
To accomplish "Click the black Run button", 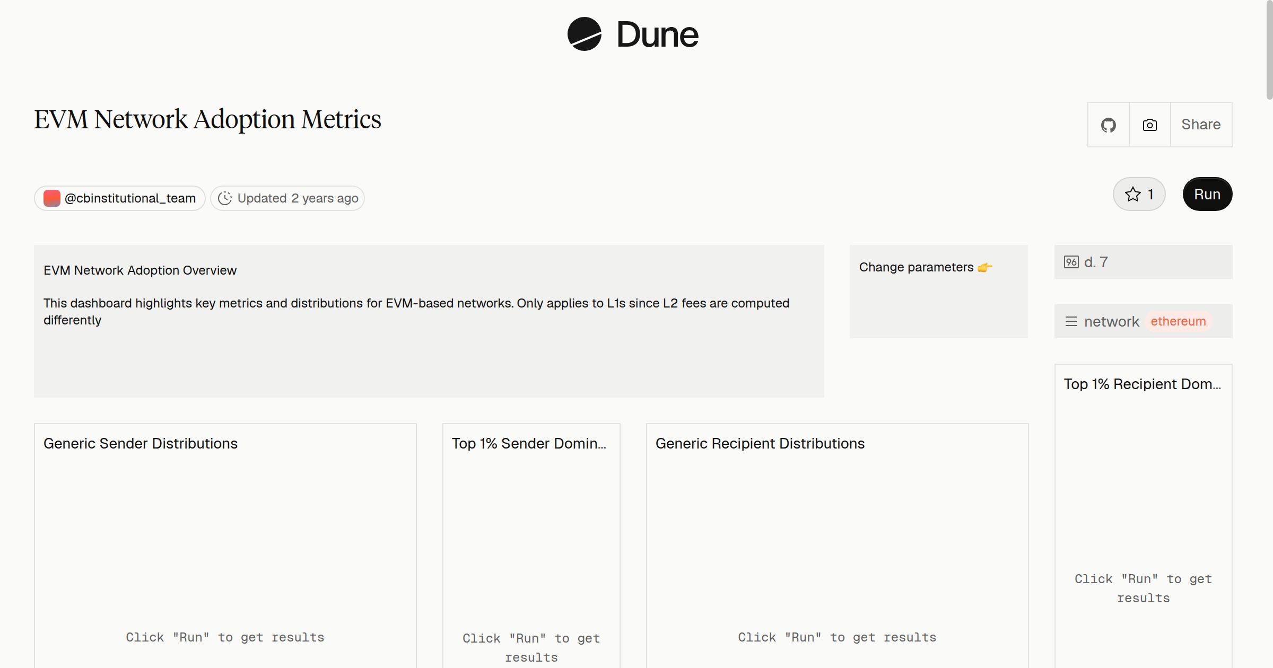I will pyautogui.click(x=1207, y=194).
